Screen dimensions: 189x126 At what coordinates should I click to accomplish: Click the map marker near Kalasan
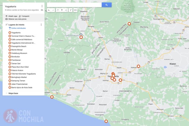(138, 66)
